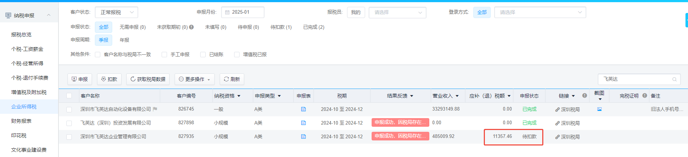Open 个税-经营所得 in sidebar
Viewport: 688px width, 157px height.
coord(27,63)
